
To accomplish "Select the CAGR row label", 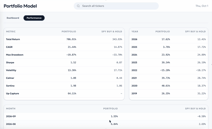I will click(x=9, y=47).
